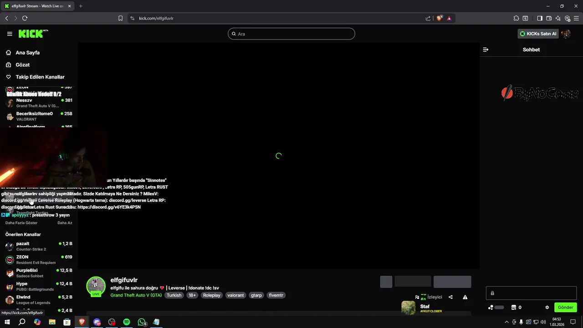Select the fivemtr tag
Image resolution: width=583 pixels, height=328 pixels.
tap(276, 295)
